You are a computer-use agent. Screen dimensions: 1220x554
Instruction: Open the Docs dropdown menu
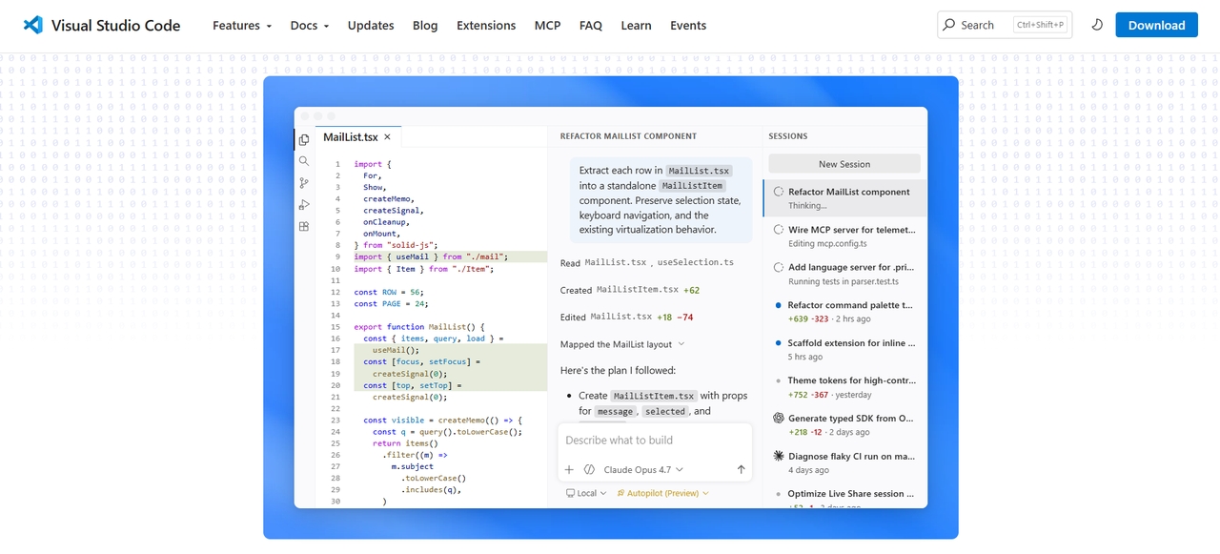tap(310, 26)
